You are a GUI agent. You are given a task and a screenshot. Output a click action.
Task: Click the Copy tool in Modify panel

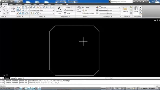[x=18, y=7]
